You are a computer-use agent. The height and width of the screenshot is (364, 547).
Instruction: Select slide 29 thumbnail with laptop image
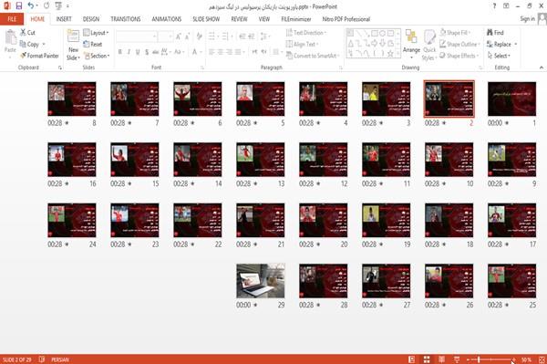click(x=260, y=281)
